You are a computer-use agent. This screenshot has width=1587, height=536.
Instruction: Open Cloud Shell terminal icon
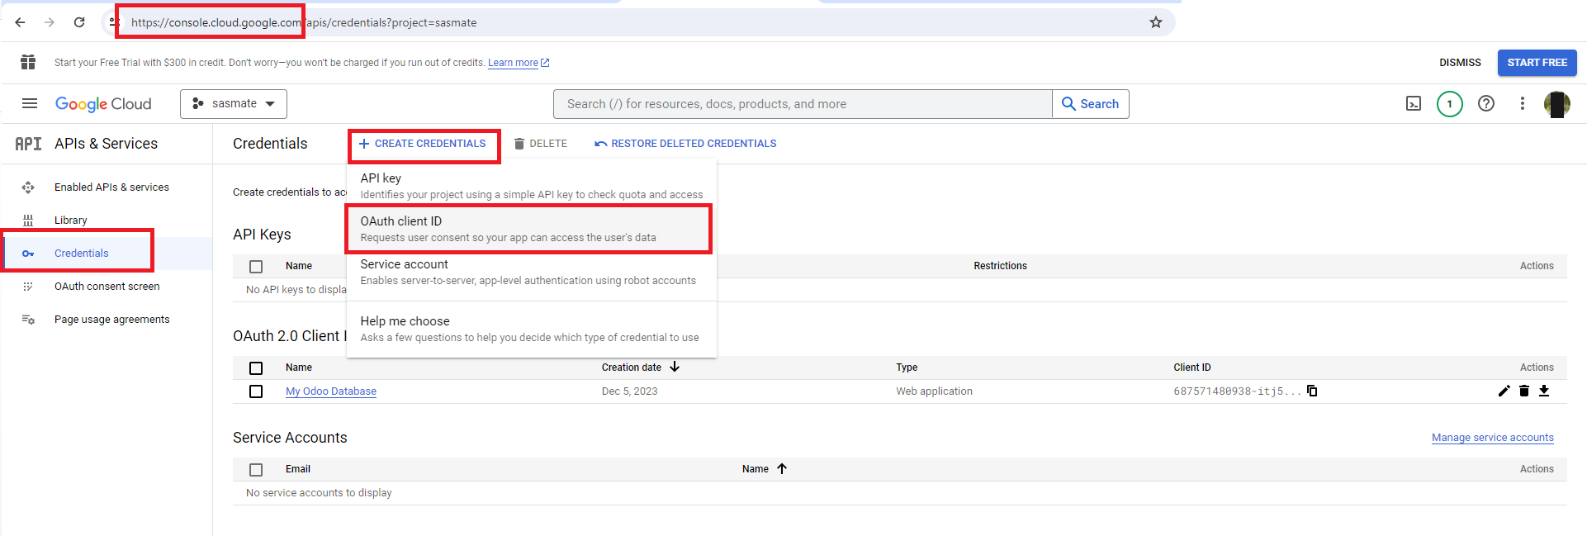[x=1414, y=104]
